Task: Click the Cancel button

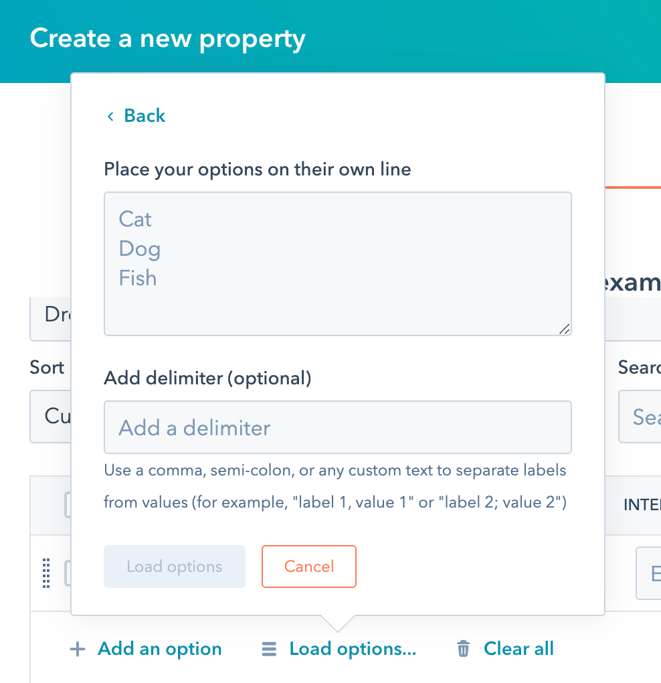Action: click(308, 566)
